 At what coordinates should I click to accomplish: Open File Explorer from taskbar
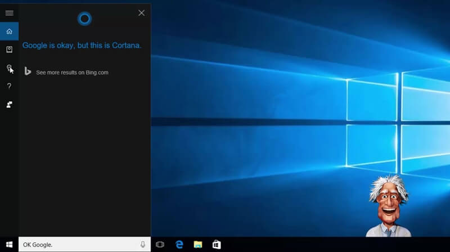[x=198, y=245]
